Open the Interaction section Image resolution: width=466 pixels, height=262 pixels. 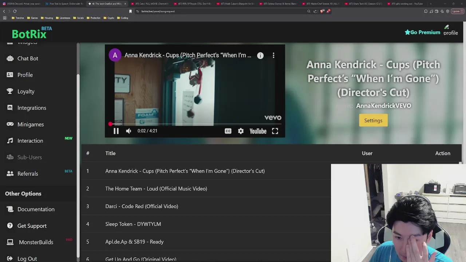pyautogui.click(x=30, y=141)
